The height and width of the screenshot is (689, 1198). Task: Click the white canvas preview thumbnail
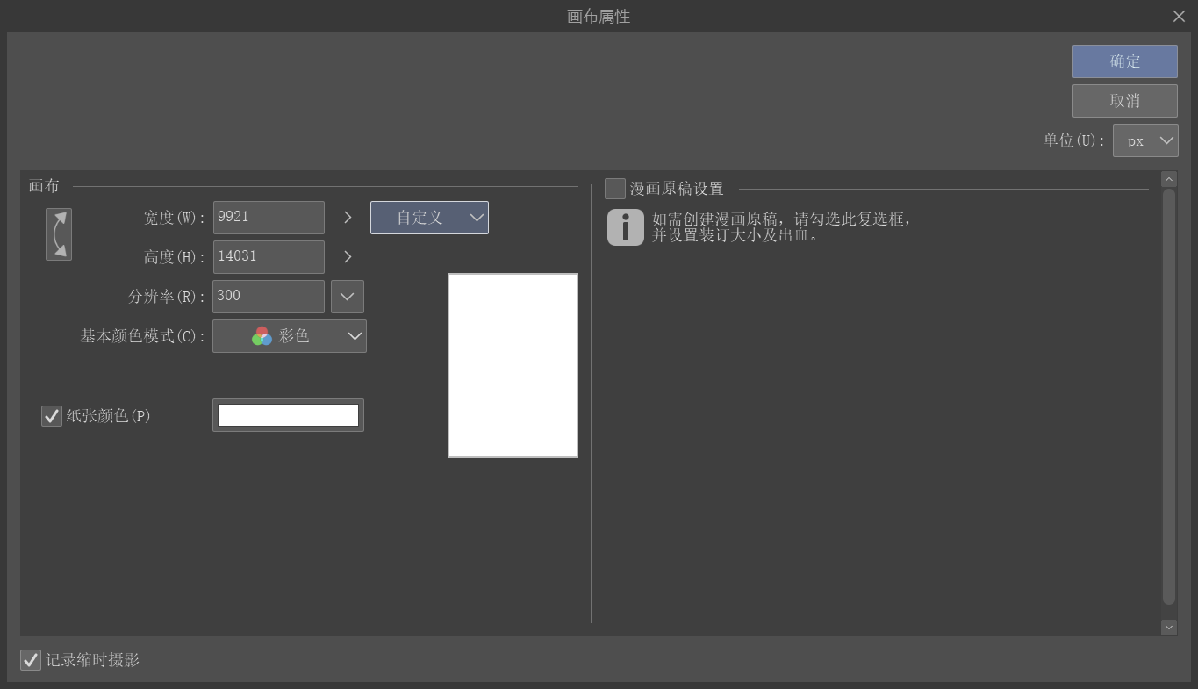[x=513, y=365]
